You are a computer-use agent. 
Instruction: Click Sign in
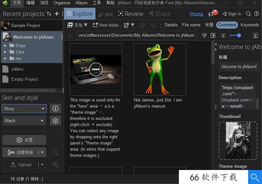(231, 14)
